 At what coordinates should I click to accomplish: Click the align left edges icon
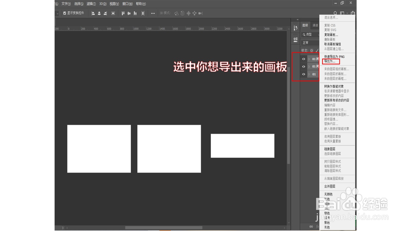pos(93,13)
